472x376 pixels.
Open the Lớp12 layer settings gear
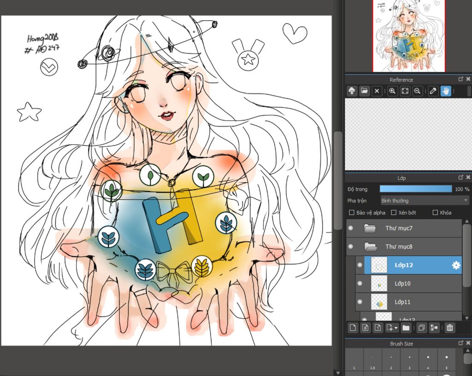click(456, 265)
